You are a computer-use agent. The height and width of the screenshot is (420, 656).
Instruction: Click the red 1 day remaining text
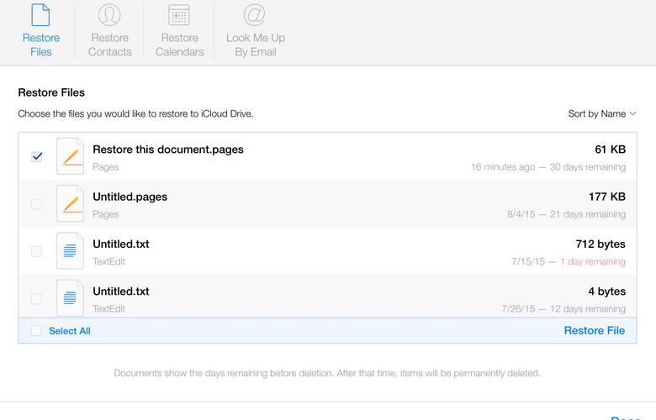click(593, 261)
